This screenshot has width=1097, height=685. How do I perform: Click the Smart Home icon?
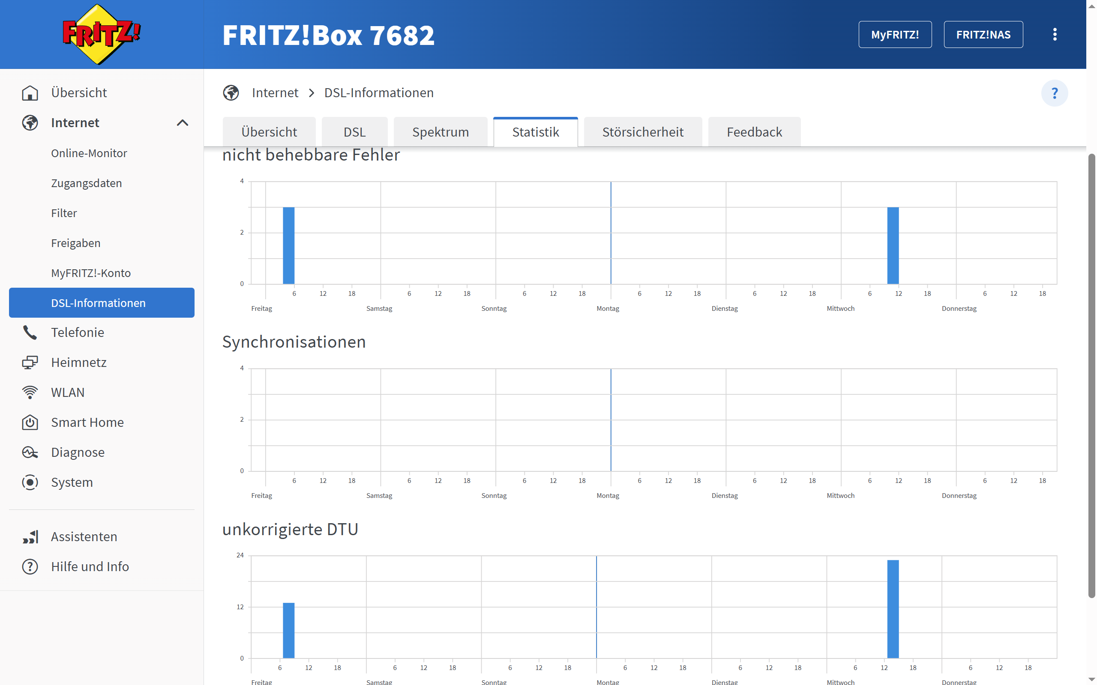pyautogui.click(x=30, y=422)
